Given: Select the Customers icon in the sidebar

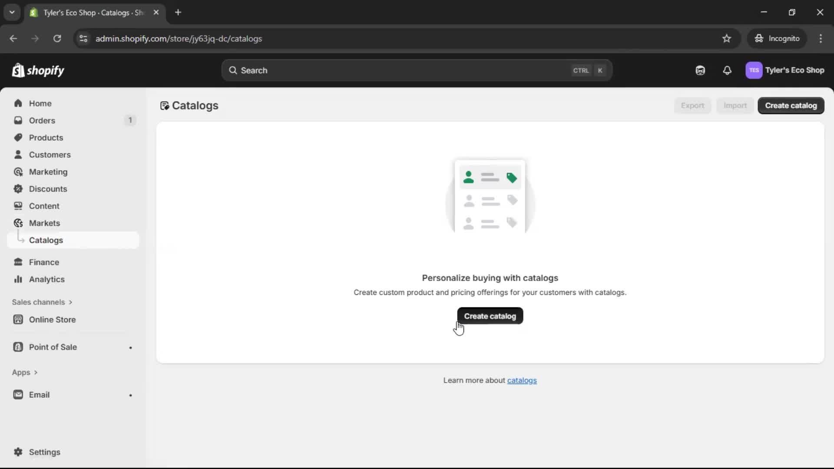Looking at the screenshot, I should pos(18,154).
